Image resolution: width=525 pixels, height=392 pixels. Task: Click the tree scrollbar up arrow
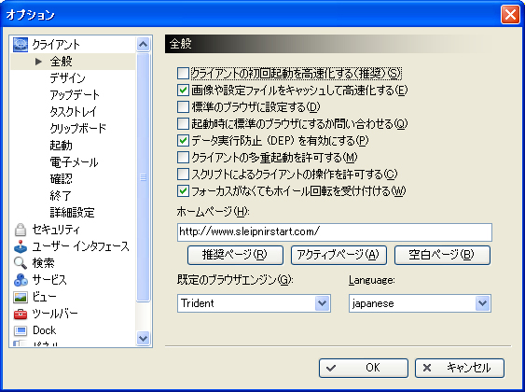(144, 44)
